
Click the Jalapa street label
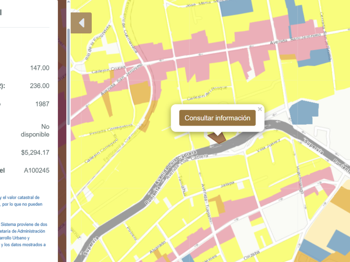tap(227, 184)
